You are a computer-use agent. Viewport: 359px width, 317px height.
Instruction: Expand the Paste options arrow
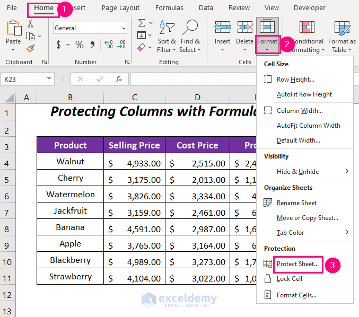(13, 49)
